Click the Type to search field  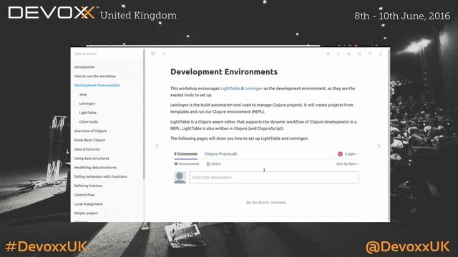point(107,54)
